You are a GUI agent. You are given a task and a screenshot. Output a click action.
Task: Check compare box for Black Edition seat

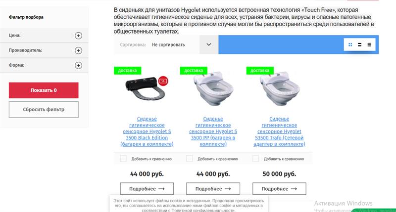[123, 159]
